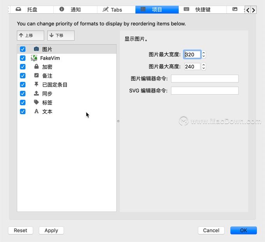Screen dimensions: 265x242
Task: Click the SVG 编辑器命令 input field
Action: coord(205,91)
